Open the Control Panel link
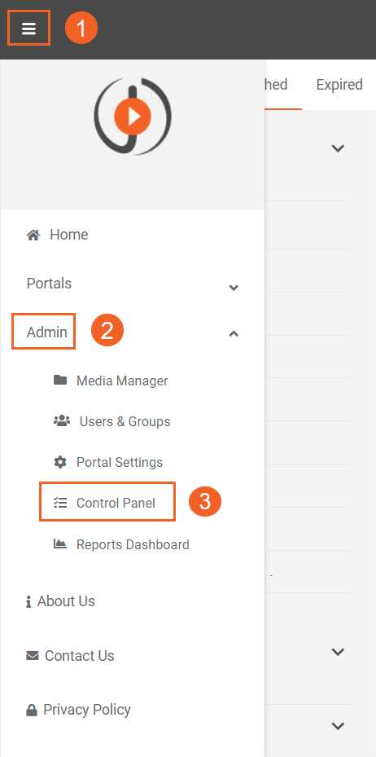The width and height of the screenshot is (376, 757). [x=116, y=503]
